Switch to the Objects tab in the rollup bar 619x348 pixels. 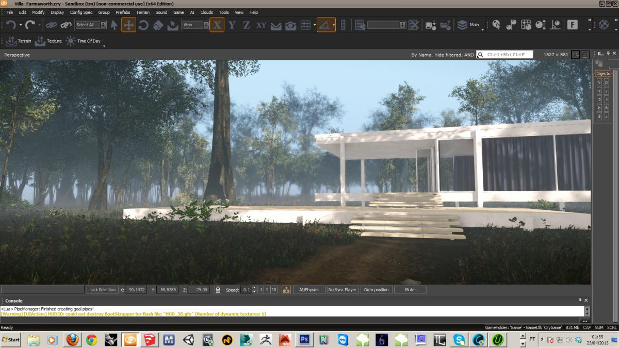(x=602, y=73)
